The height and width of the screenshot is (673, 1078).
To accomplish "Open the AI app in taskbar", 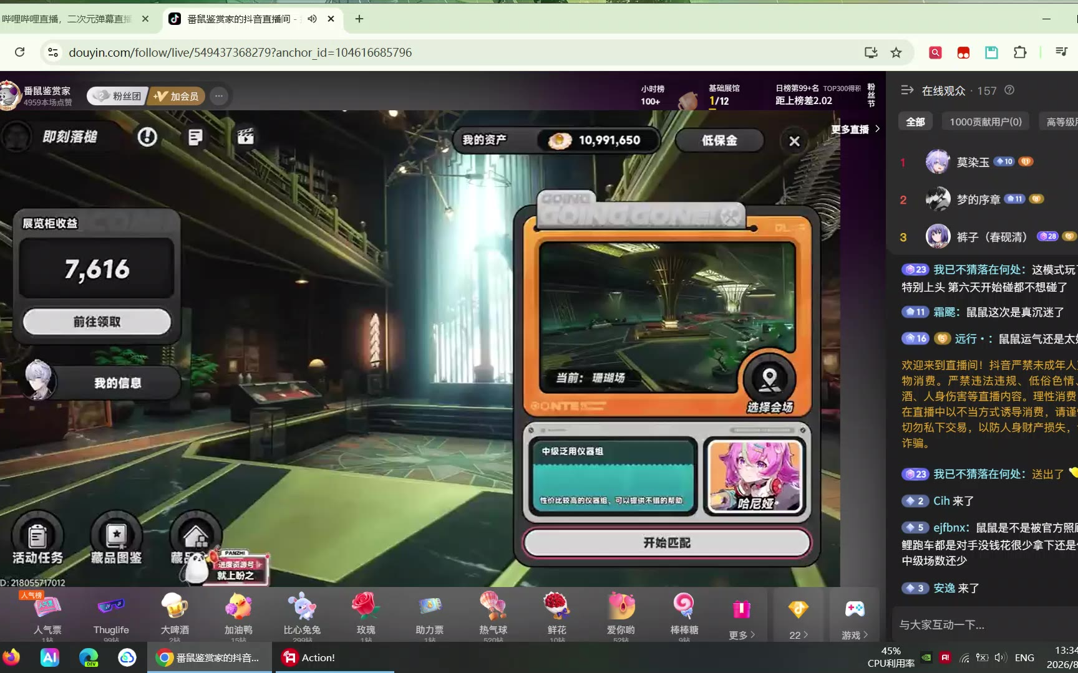I will [x=50, y=657].
